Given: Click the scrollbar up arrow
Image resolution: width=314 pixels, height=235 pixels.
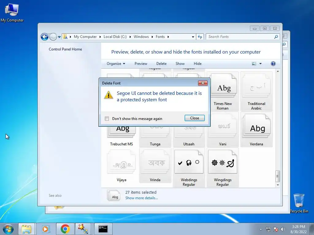Looking at the screenshot, I should (x=278, y=71).
